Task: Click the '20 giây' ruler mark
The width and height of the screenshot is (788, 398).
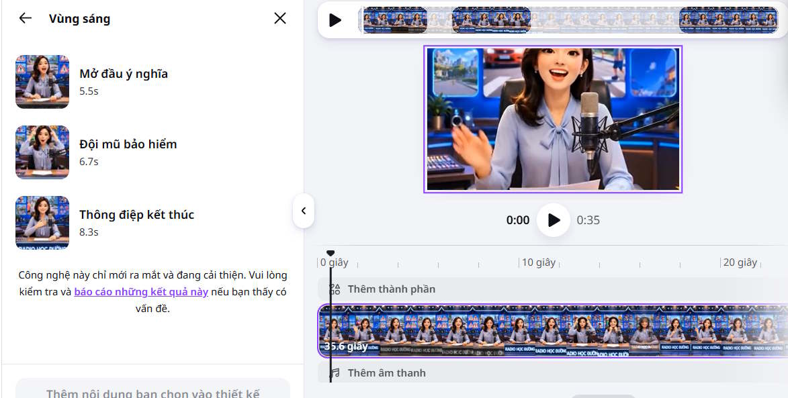Action: click(740, 262)
